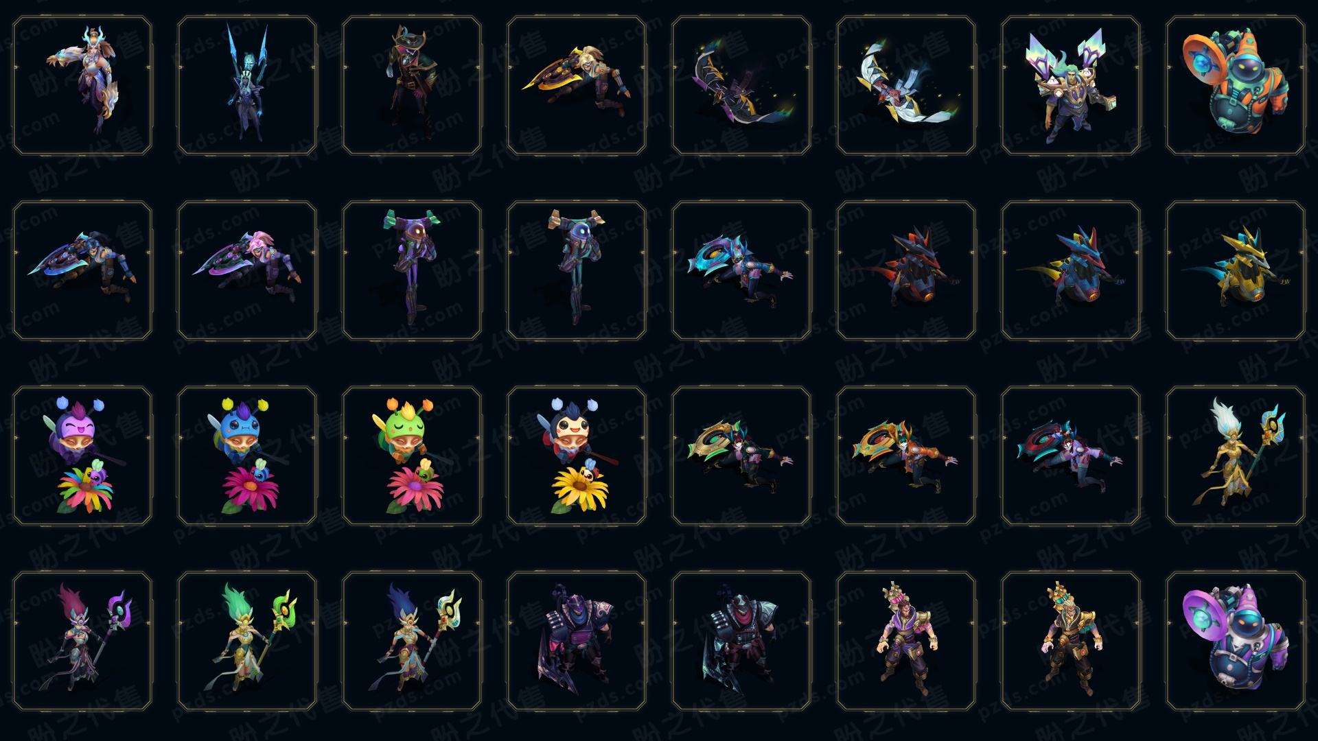Viewport: 1318px width, 741px height.
Task: Open the orange-jacket disc thrower skin tile
Action: [x=906, y=456]
